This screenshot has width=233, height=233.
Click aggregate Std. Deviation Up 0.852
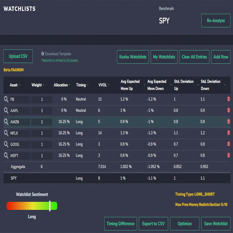(x=178, y=167)
